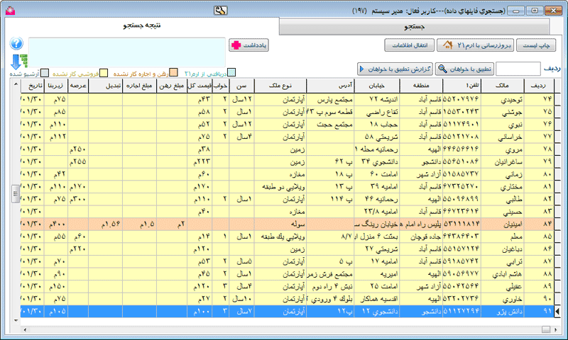The image size is (568, 340).
Task: Click the نوع ملک column header
Action: pos(280,86)
